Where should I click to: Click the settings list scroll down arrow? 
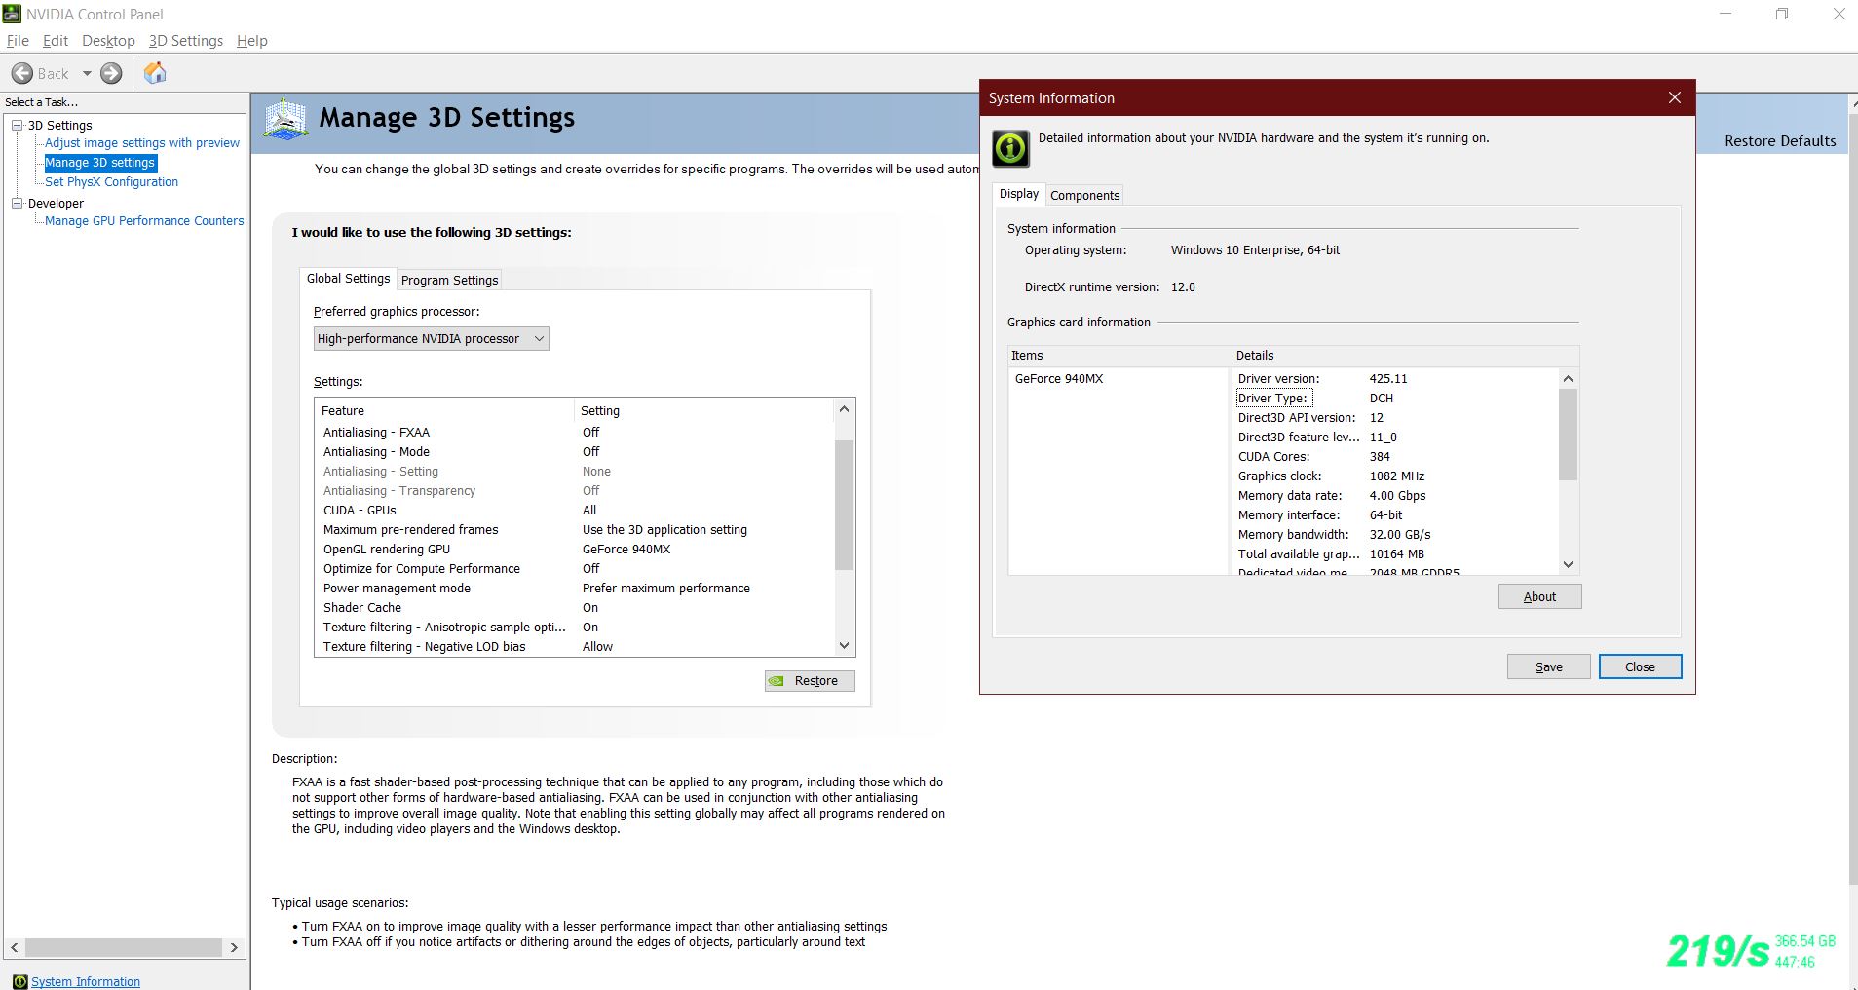pos(844,645)
